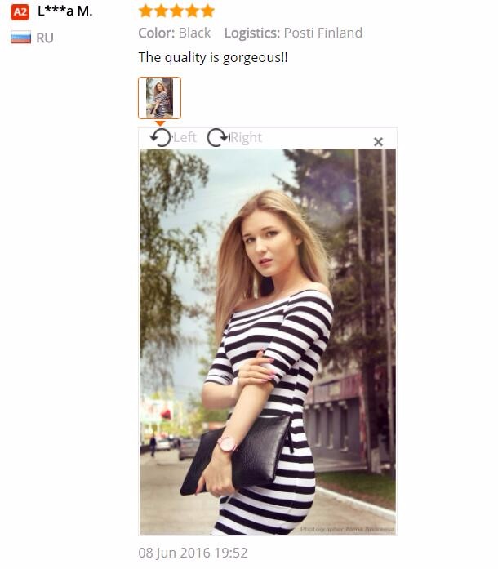Close the enlarged photo viewer

tap(378, 142)
